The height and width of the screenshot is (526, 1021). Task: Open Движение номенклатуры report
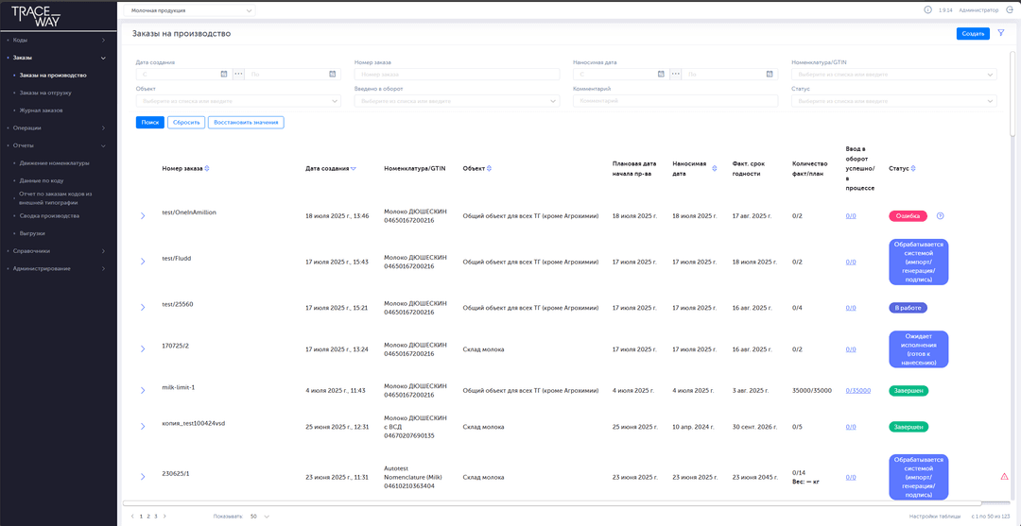coord(54,163)
